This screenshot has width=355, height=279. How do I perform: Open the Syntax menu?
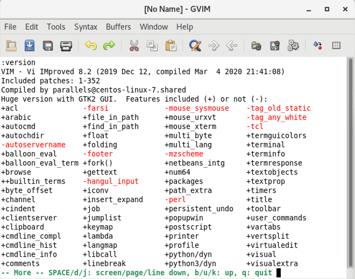[86, 27]
